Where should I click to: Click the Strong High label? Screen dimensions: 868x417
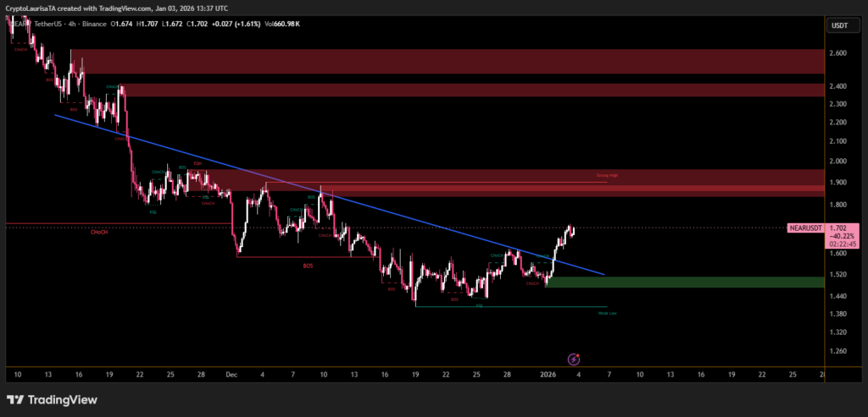[607, 176]
